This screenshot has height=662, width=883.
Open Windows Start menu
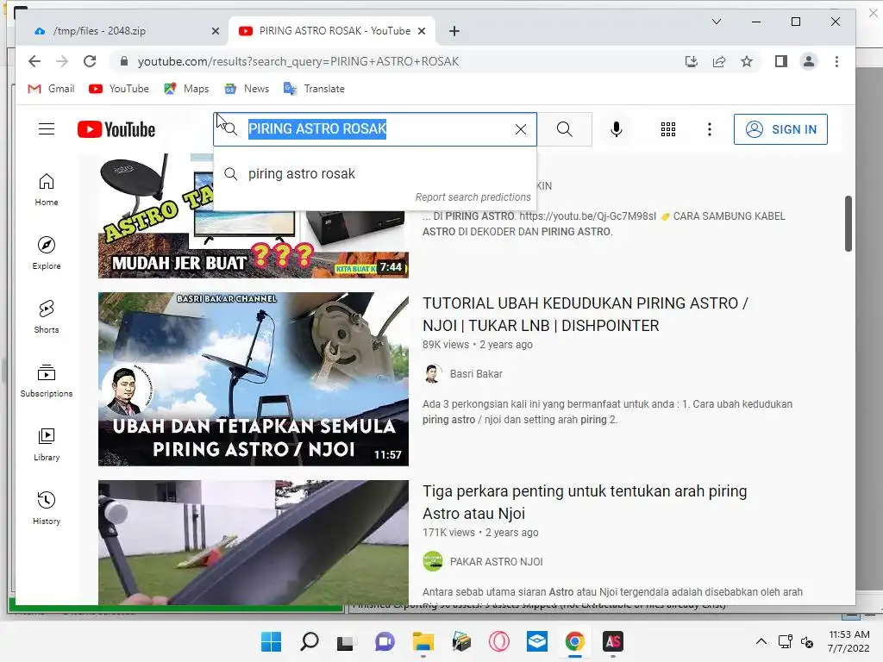tap(271, 641)
